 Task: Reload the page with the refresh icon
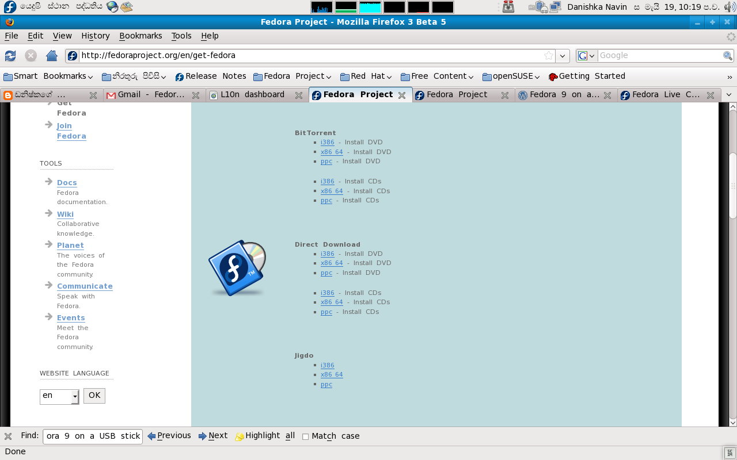point(10,56)
